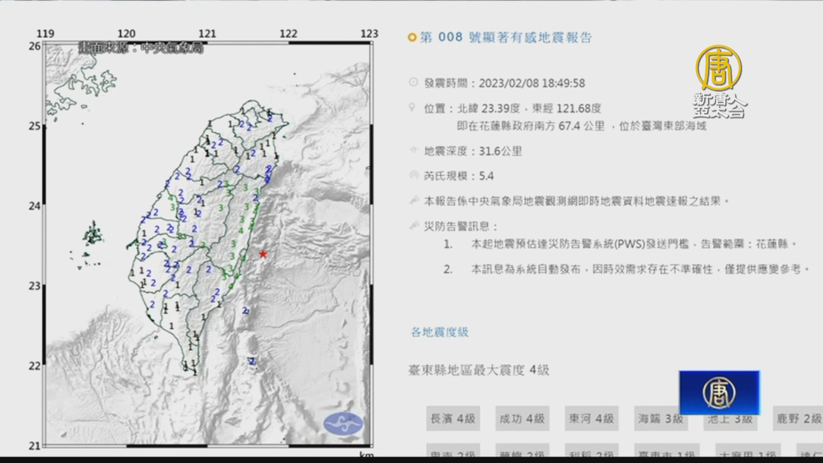Click the clock icon next to 發震時間

coord(413,82)
